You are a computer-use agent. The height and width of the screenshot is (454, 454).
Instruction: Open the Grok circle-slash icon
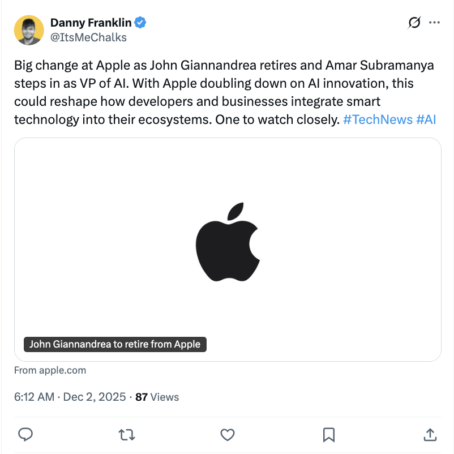pos(414,23)
